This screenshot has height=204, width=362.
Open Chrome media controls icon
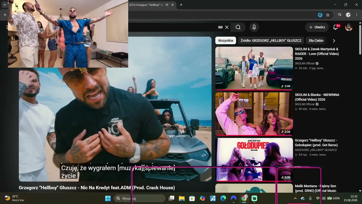[x=340, y=15]
